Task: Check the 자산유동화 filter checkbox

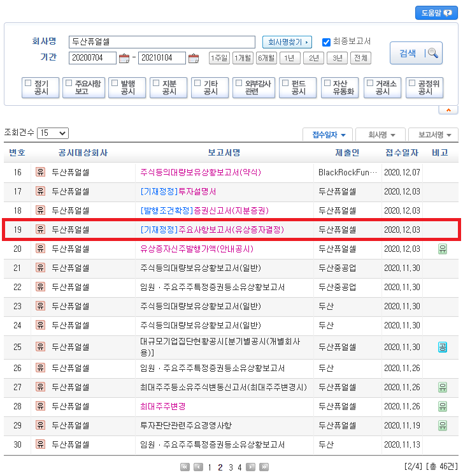Action: coord(327,83)
